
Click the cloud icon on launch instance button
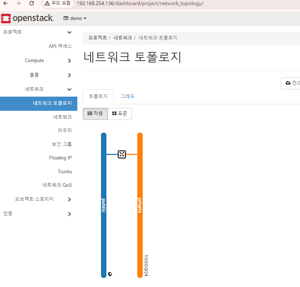[x=288, y=83]
